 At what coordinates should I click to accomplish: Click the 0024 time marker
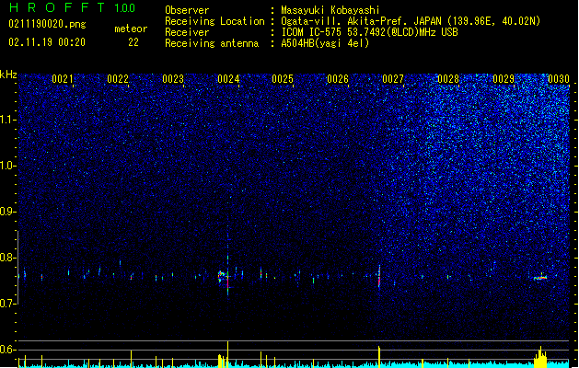[228, 79]
